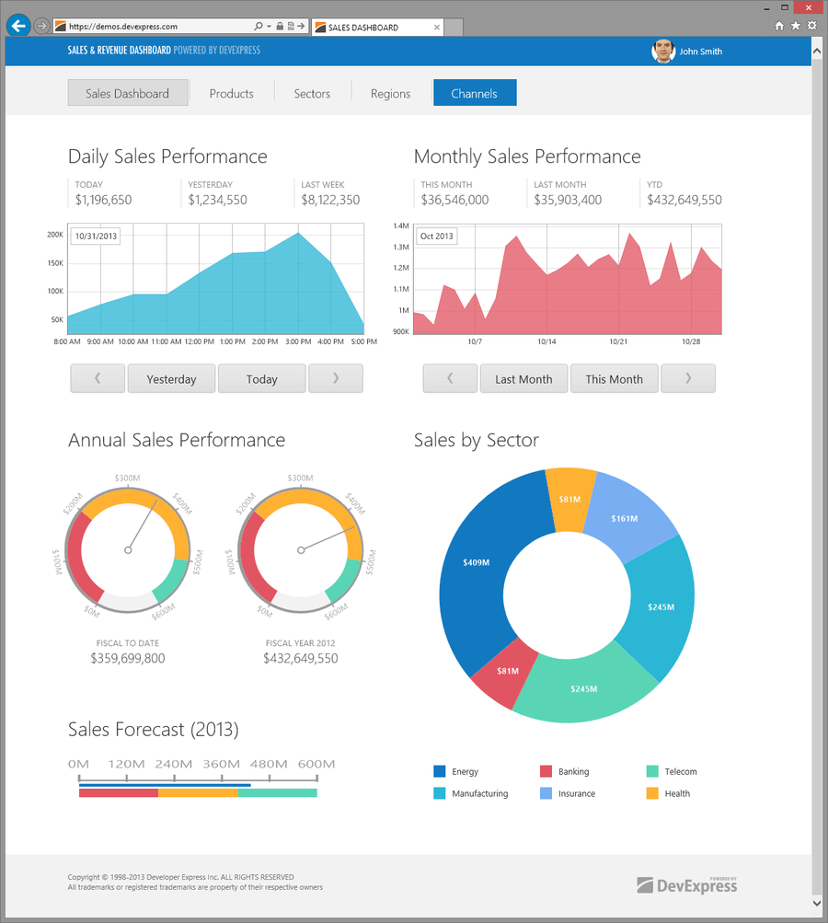Go to previous day in Daily Sales

coord(98,378)
